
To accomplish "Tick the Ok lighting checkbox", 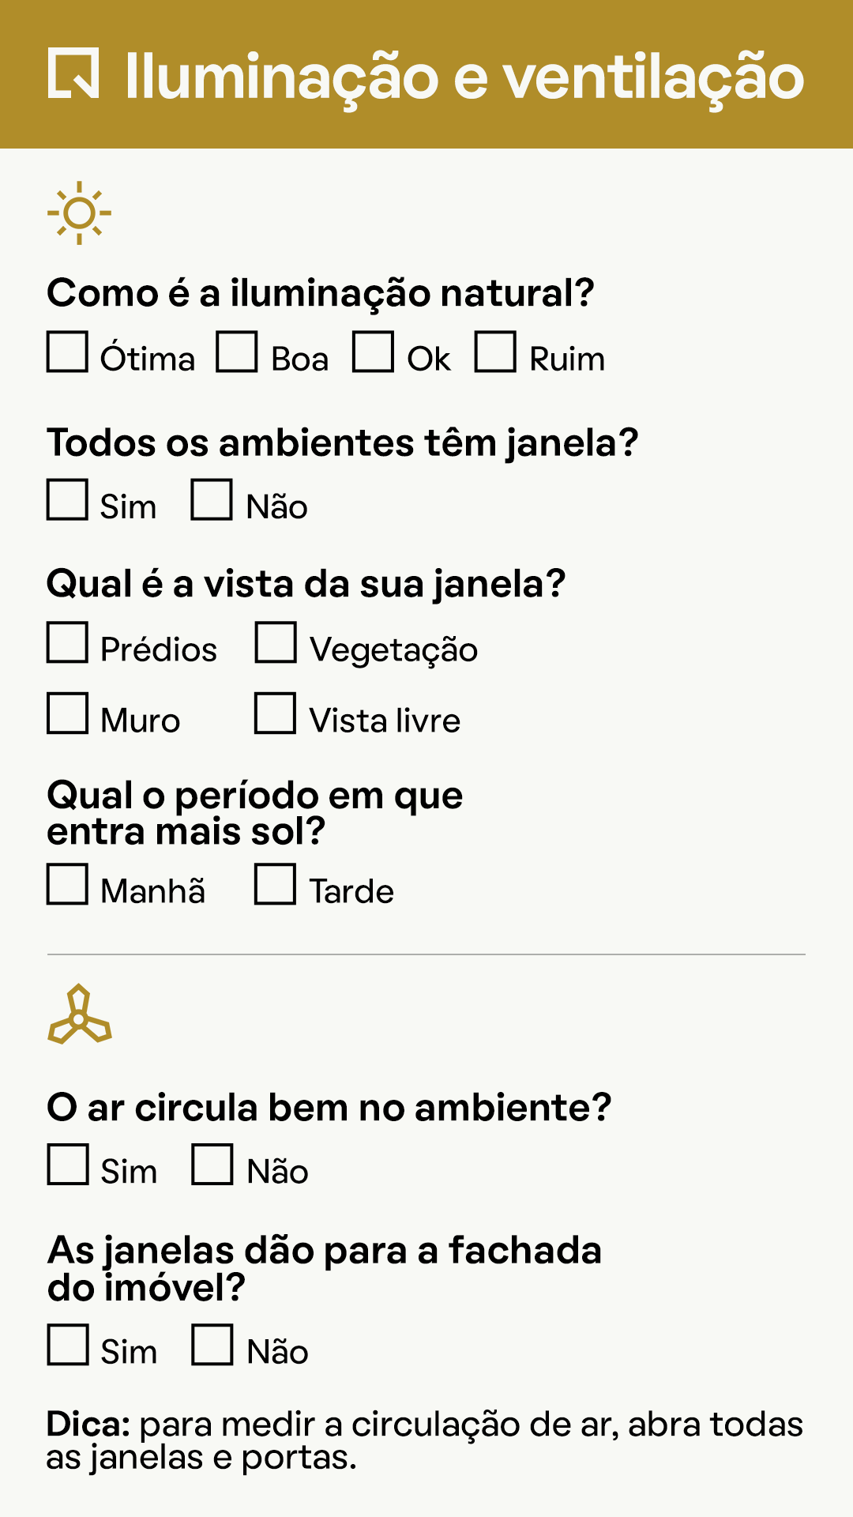I will [373, 351].
